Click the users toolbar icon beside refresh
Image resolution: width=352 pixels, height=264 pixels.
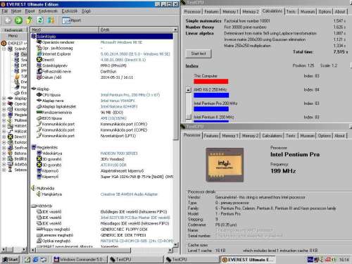[51, 20]
